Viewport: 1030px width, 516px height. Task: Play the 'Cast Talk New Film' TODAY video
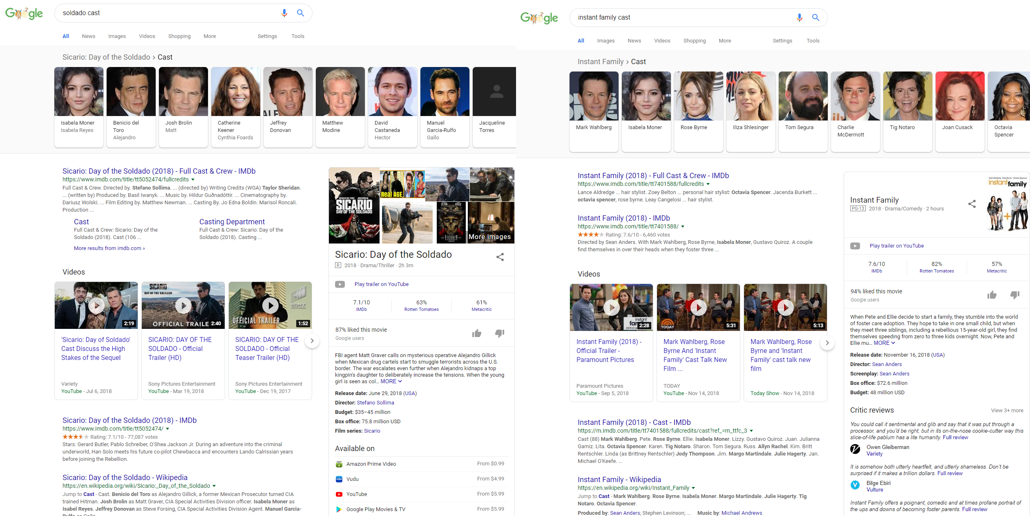(x=699, y=307)
